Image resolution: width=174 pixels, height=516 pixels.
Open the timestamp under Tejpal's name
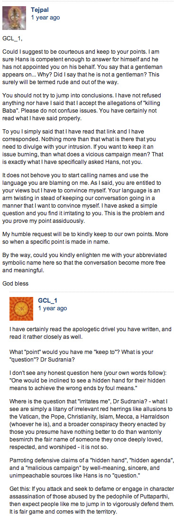pyautogui.click(x=46, y=18)
